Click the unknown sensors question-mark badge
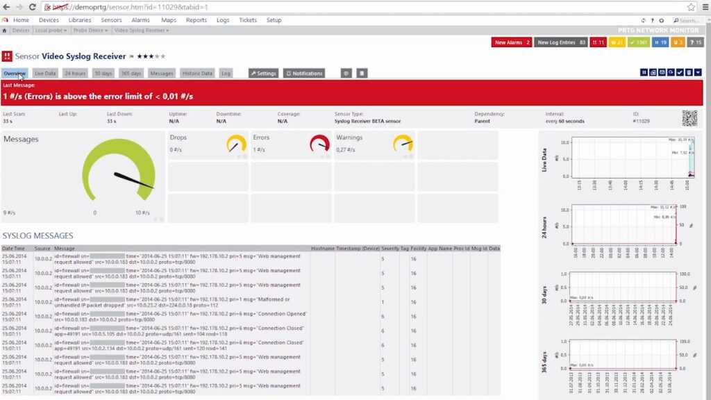711x400 pixels. [696, 42]
